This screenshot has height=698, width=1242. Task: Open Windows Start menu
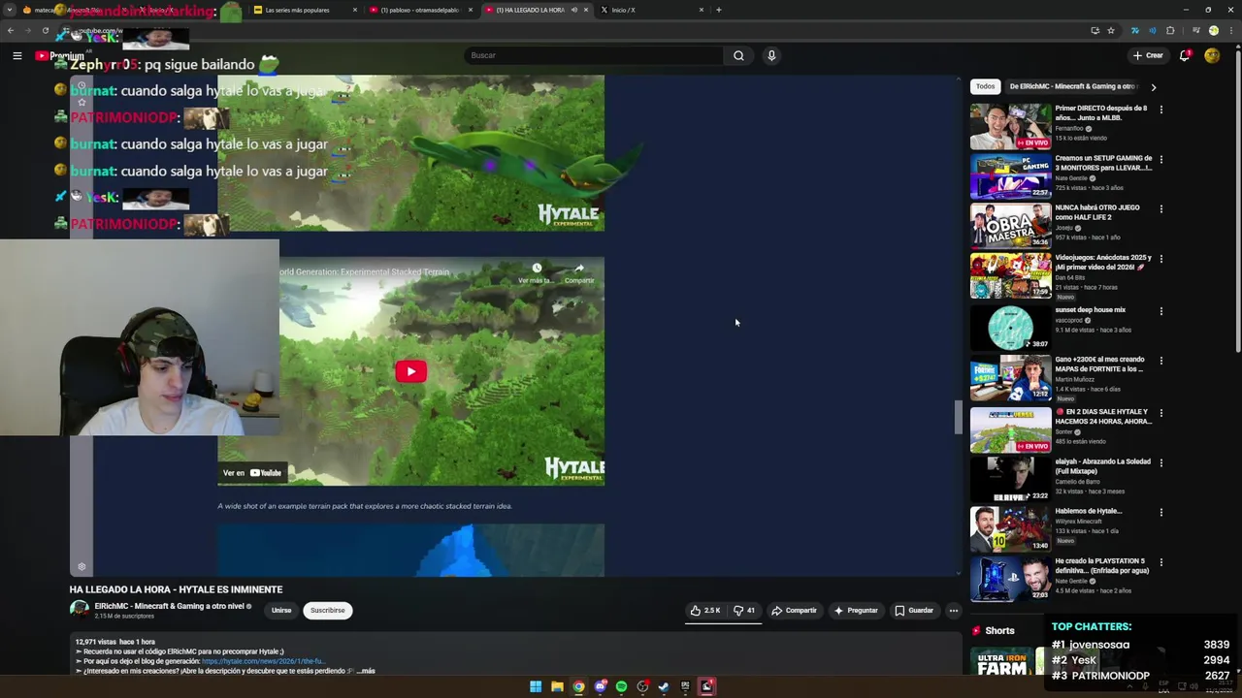[x=536, y=686]
